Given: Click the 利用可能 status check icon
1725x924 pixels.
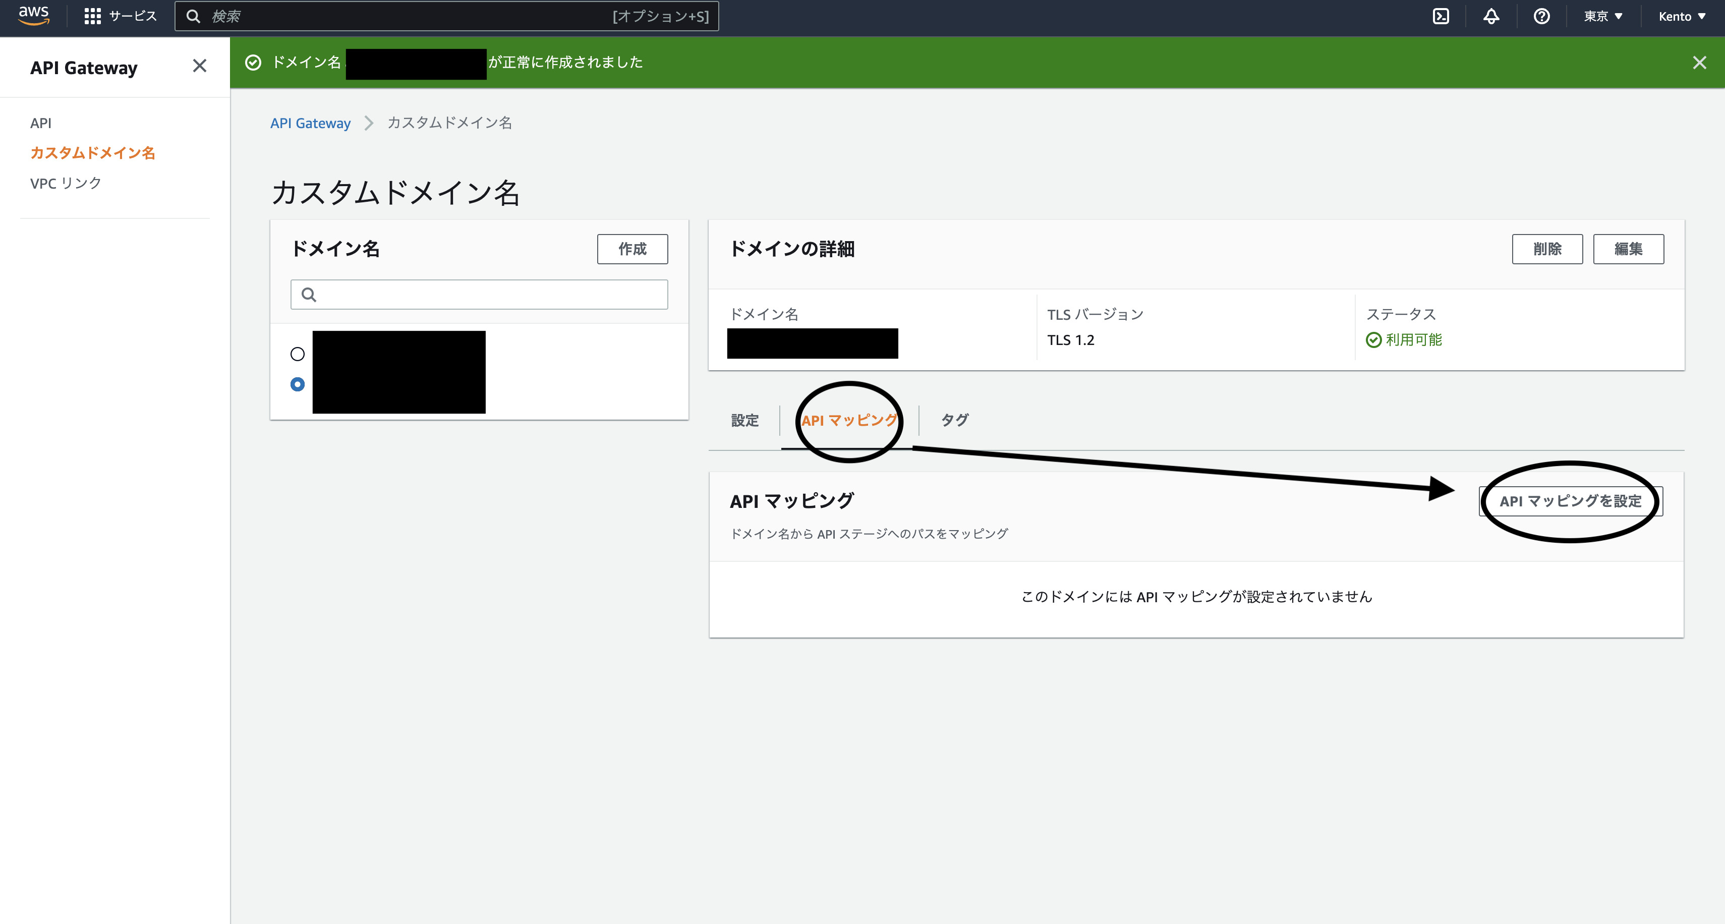Looking at the screenshot, I should pos(1374,339).
